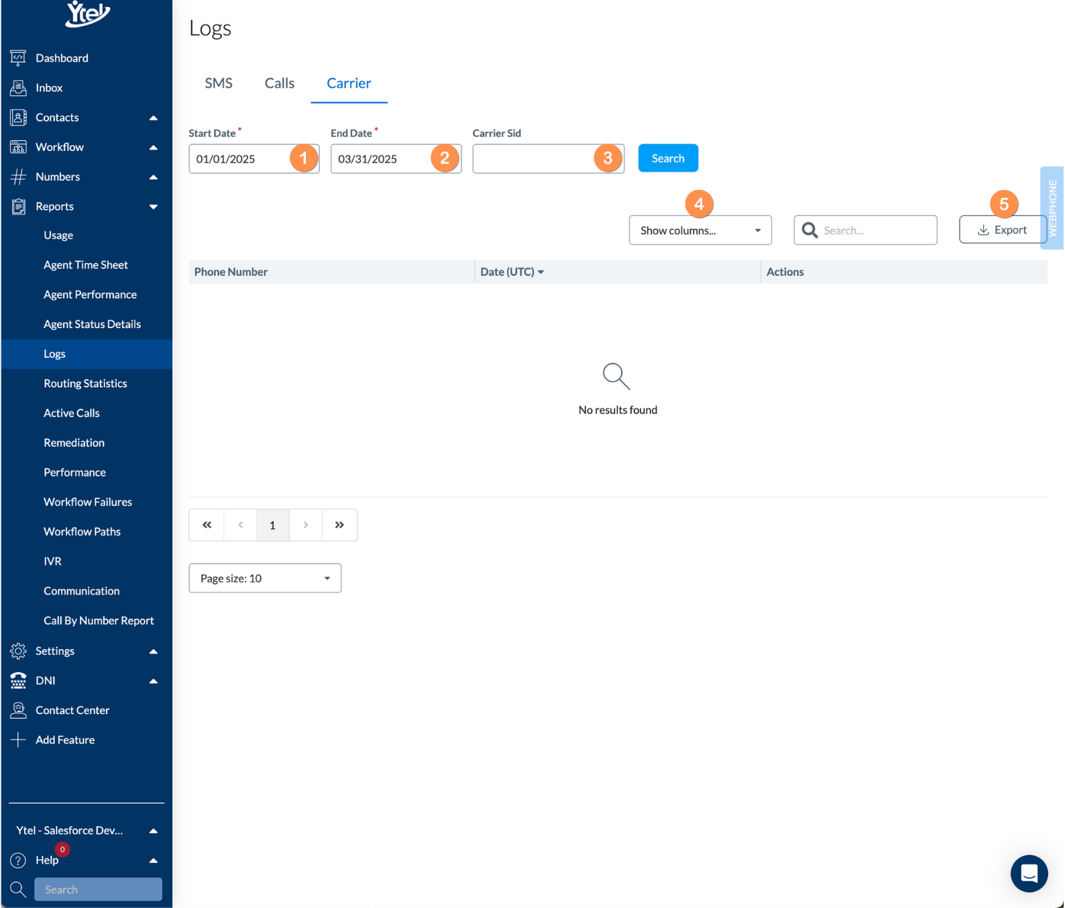Click the Actions column header
The height and width of the screenshot is (908, 1065).
click(x=904, y=272)
